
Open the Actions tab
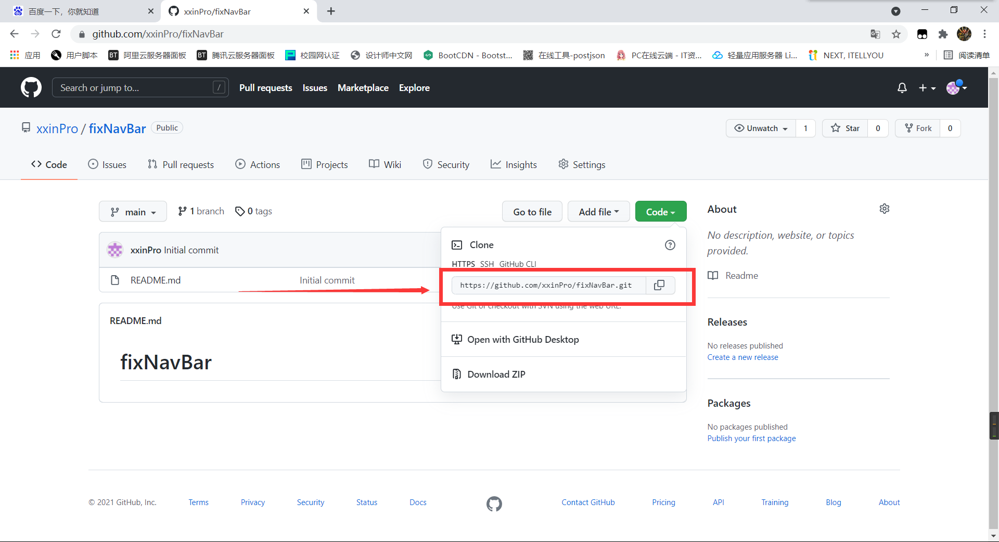pyautogui.click(x=258, y=164)
